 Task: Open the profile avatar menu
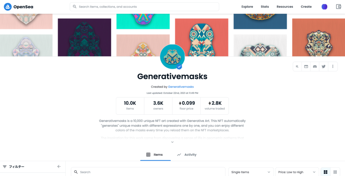point(324,7)
